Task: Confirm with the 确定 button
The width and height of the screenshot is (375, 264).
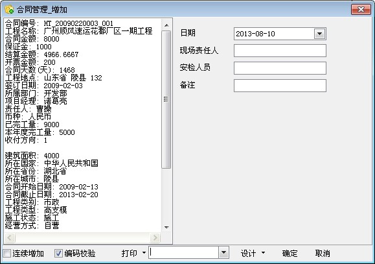Action: [290, 253]
